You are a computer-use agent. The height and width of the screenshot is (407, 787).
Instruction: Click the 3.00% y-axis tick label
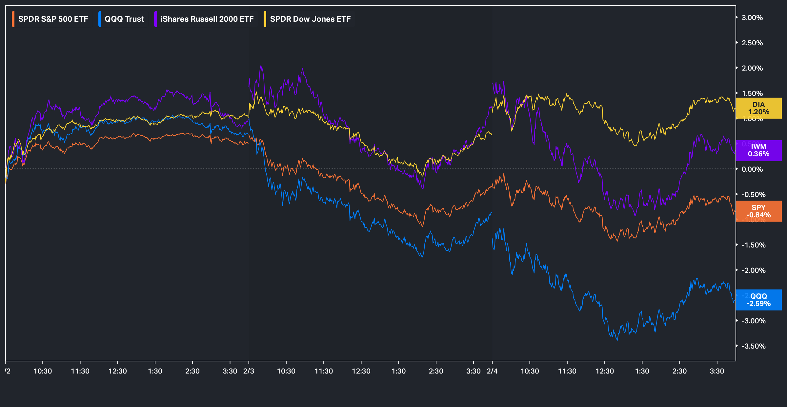tap(752, 18)
